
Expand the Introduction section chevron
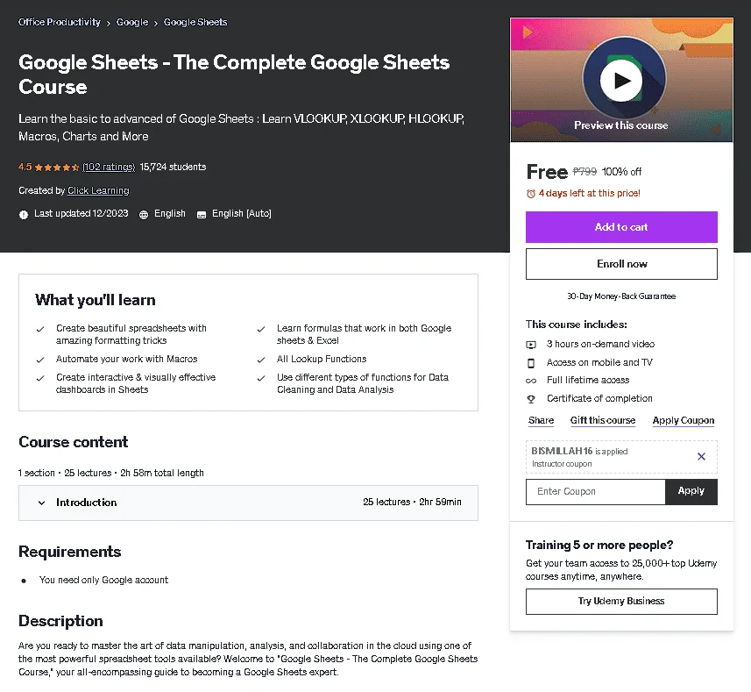coord(42,503)
